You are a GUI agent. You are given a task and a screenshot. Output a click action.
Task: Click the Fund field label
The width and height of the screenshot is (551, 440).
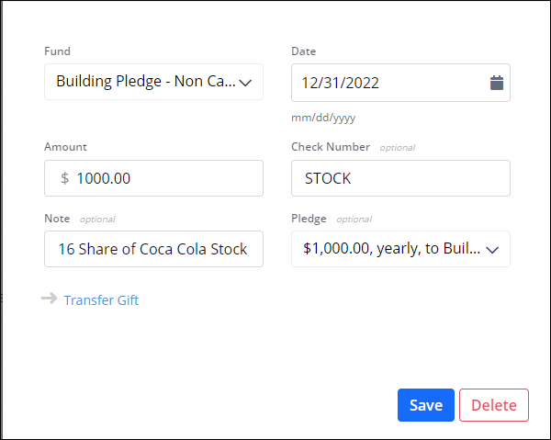[57, 51]
